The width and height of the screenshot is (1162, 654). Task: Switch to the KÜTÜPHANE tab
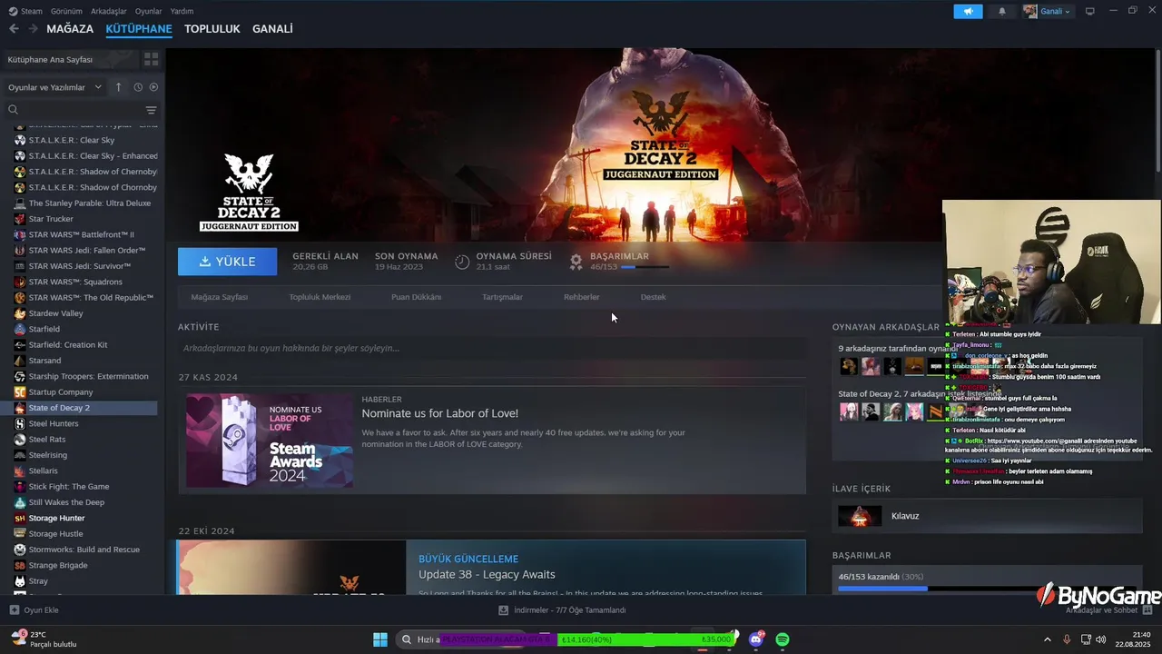pos(139,29)
